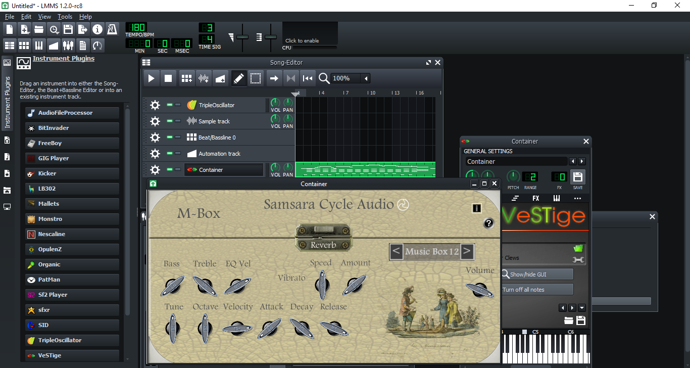Export the current project
Image resolution: width=690 pixels, height=368 pixels.
coord(83,29)
